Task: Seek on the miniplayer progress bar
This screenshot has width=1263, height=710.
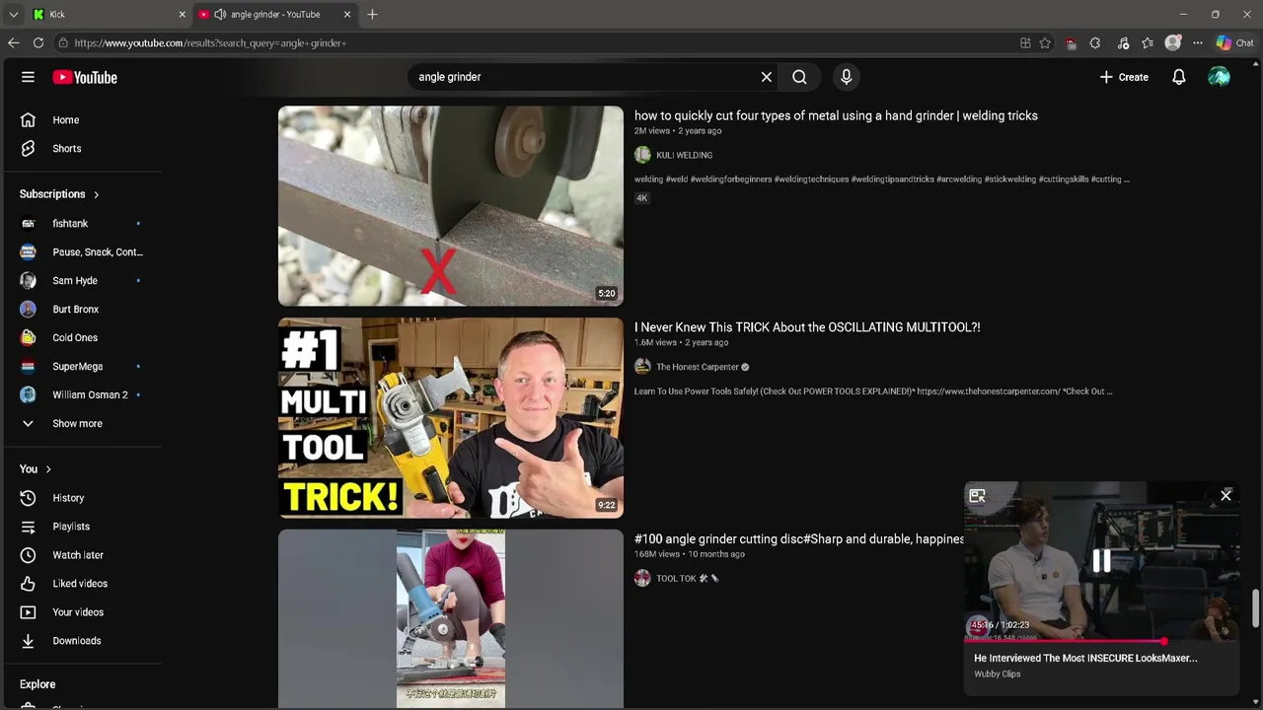Action: 1101,641
